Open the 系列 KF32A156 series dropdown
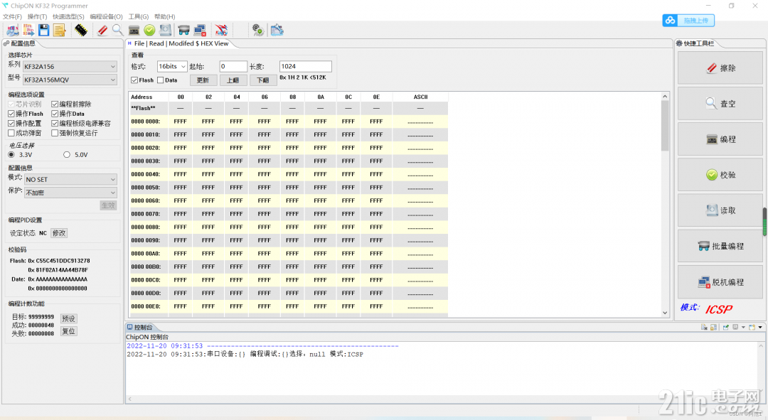The height and width of the screenshot is (420, 768). click(x=70, y=67)
